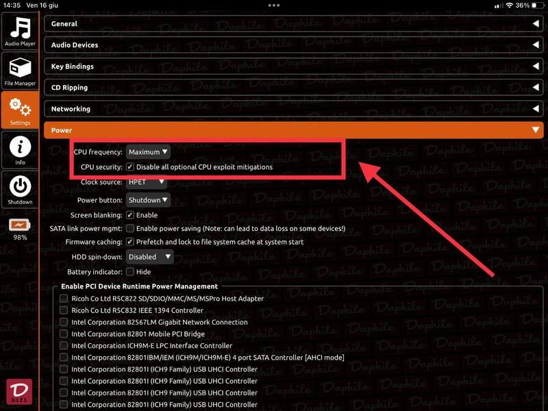The width and height of the screenshot is (548, 411).
Task: Enable power management for Ricoh R5C832 IEEE 1394
Action: (64, 310)
